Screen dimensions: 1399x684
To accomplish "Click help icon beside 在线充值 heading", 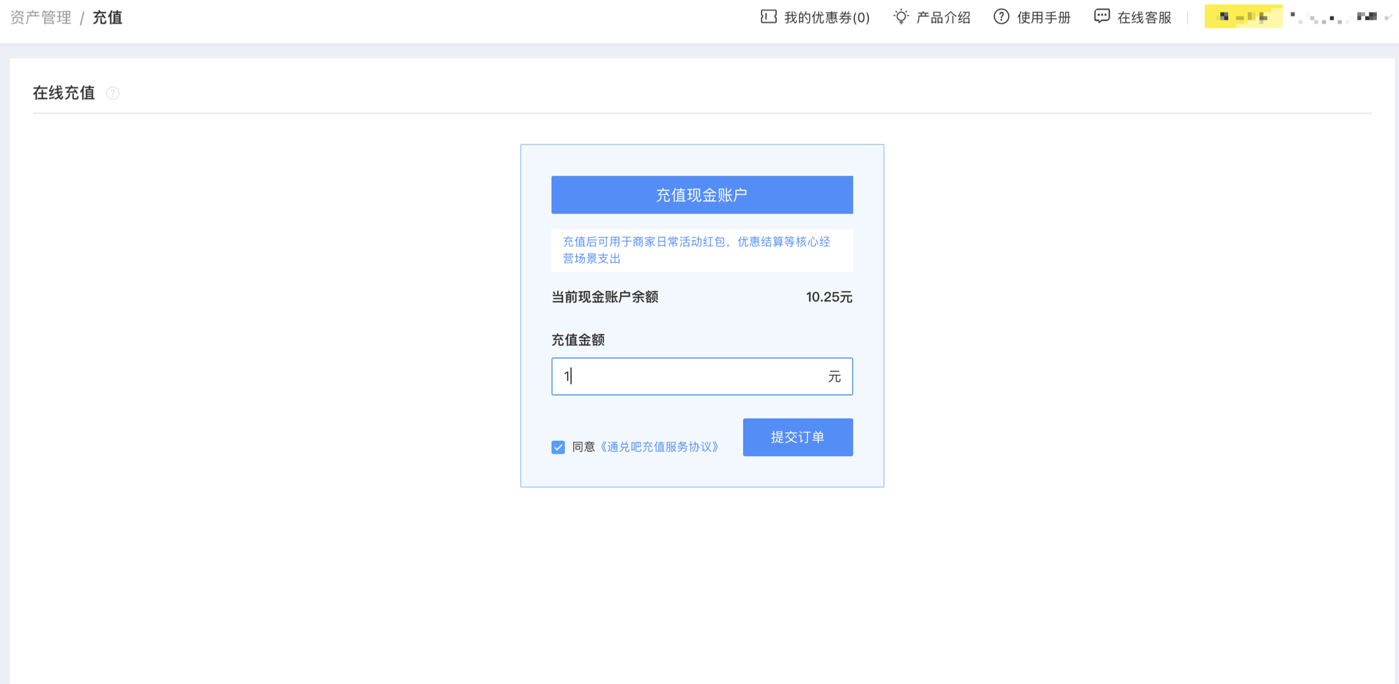I will click(x=113, y=93).
